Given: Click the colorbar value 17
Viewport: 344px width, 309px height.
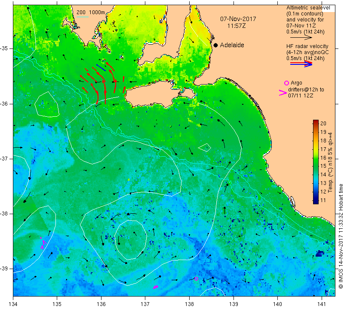Looking at the screenshot, I should [x=323, y=149].
